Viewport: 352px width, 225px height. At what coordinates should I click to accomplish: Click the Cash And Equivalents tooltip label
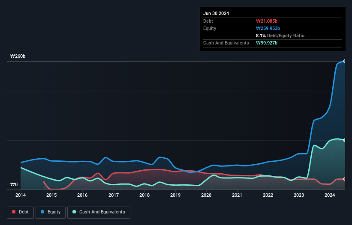click(226, 43)
